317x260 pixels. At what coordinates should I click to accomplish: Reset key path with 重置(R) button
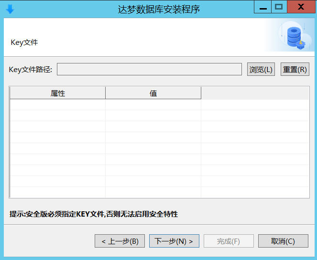[295, 69]
